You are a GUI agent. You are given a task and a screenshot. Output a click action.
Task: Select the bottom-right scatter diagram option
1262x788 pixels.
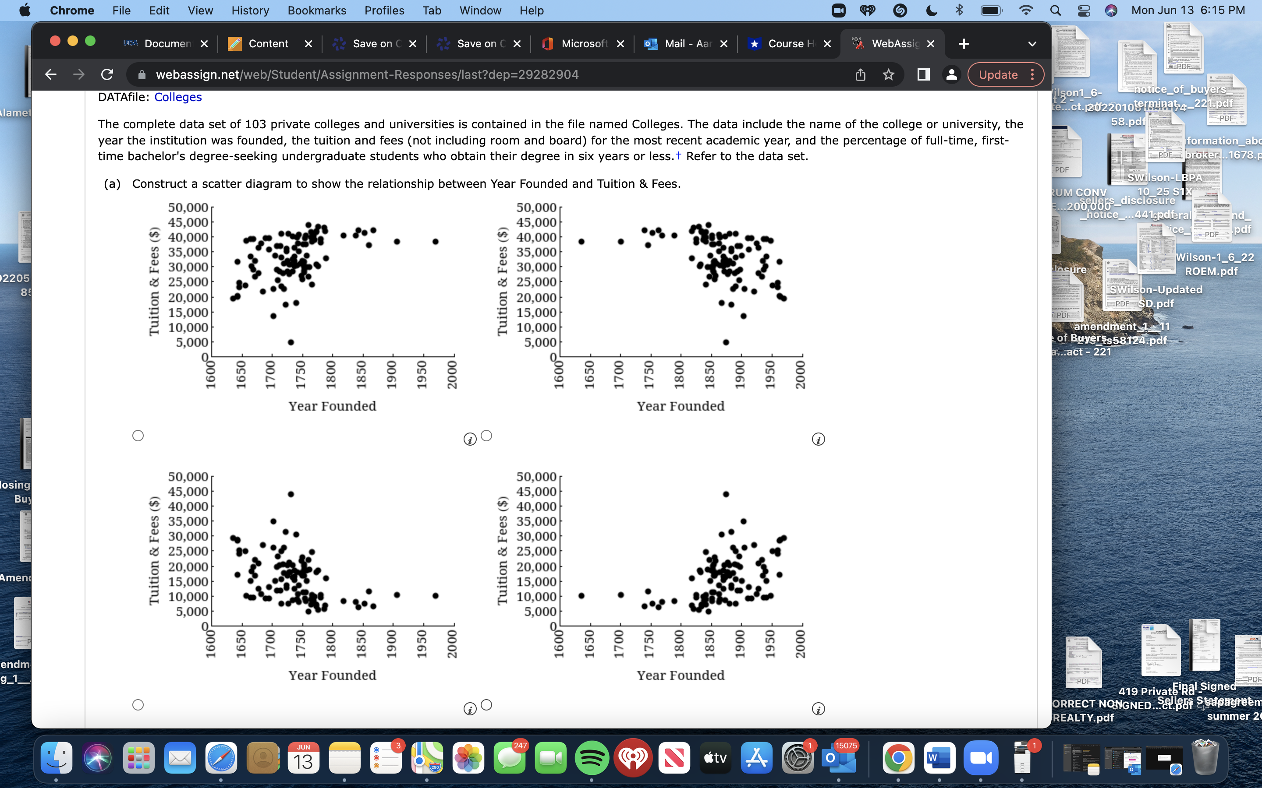point(486,705)
